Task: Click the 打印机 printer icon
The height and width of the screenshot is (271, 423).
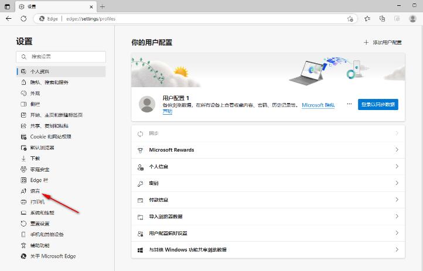Action: tap(24, 202)
